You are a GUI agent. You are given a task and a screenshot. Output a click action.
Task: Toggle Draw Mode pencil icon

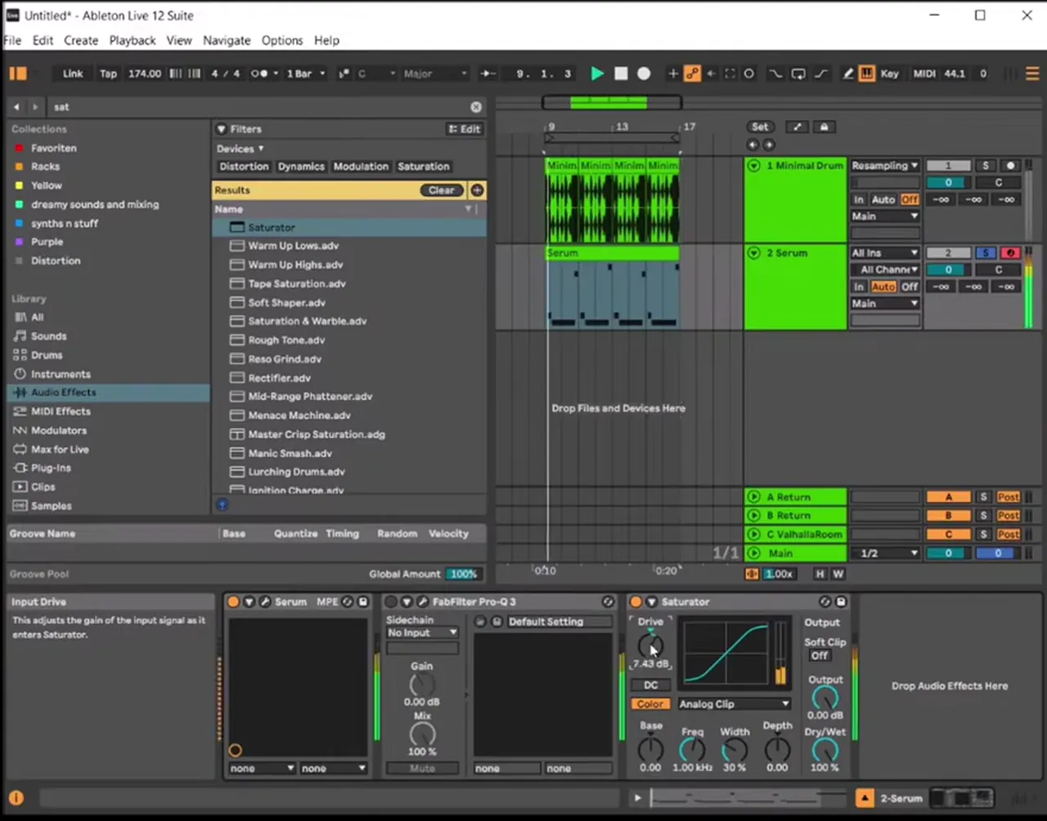(x=848, y=74)
